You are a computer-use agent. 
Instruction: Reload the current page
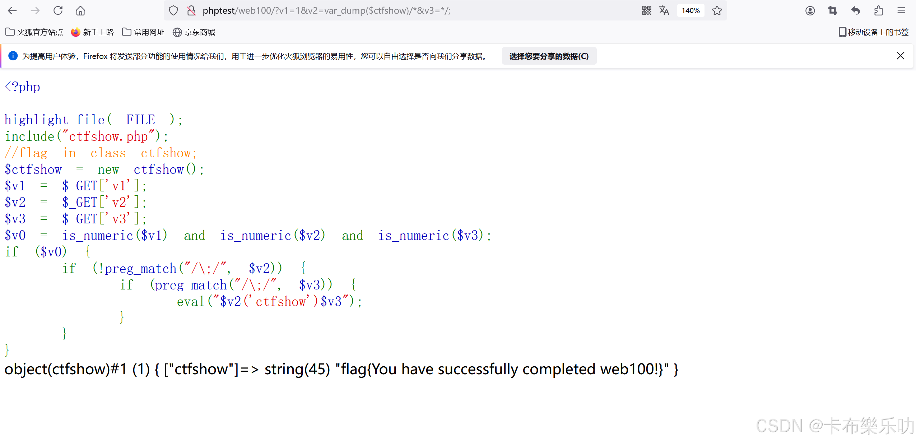tap(58, 11)
